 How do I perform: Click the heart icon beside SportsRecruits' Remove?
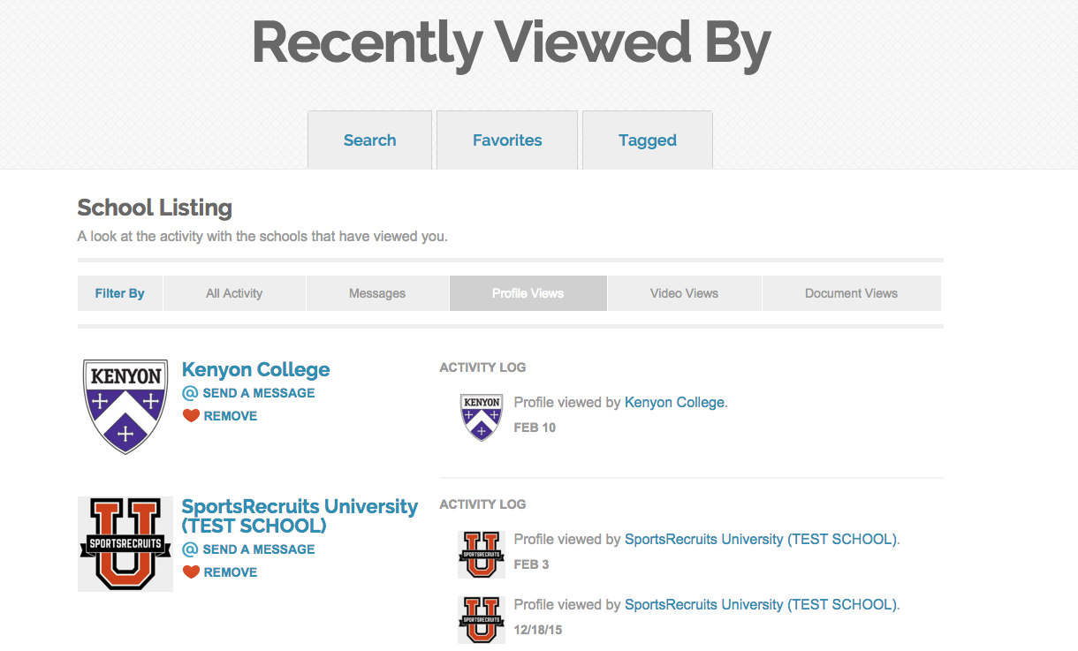pyautogui.click(x=191, y=572)
